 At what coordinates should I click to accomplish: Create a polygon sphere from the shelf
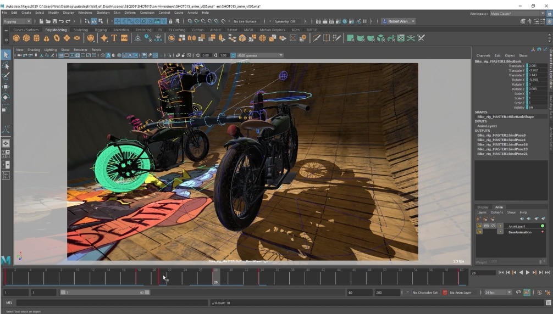16,38
